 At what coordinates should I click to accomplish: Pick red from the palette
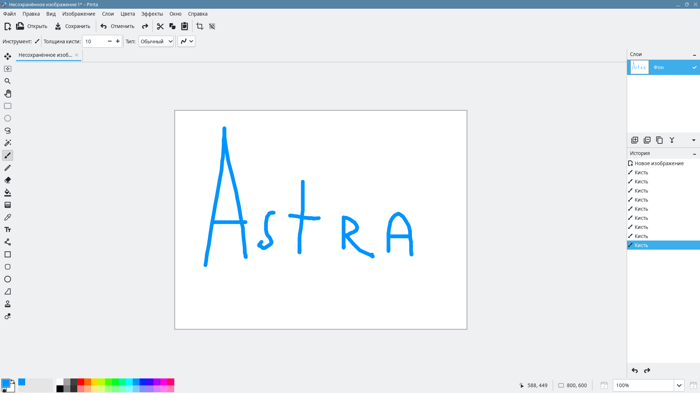tap(81, 382)
